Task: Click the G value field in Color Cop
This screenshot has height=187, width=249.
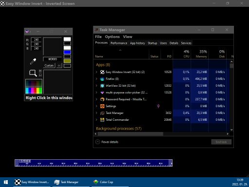Action: click(x=36, y=44)
